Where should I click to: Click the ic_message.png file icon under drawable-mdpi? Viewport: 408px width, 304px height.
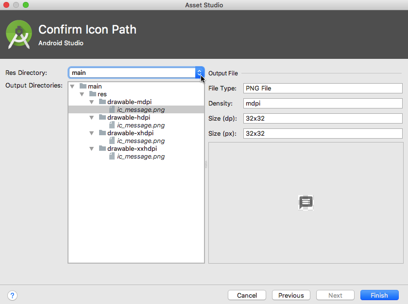113,109
